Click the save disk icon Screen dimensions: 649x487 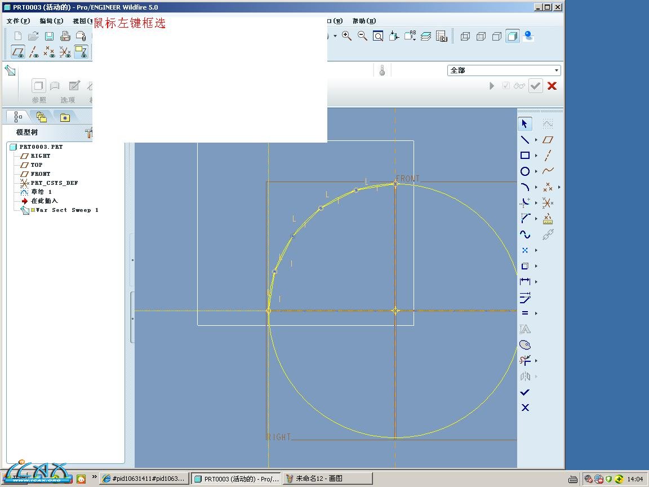[x=50, y=36]
